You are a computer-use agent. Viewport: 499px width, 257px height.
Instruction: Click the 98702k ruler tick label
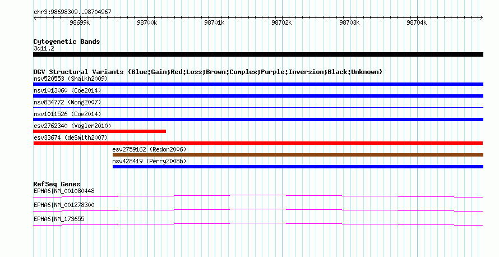click(x=281, y=22)
